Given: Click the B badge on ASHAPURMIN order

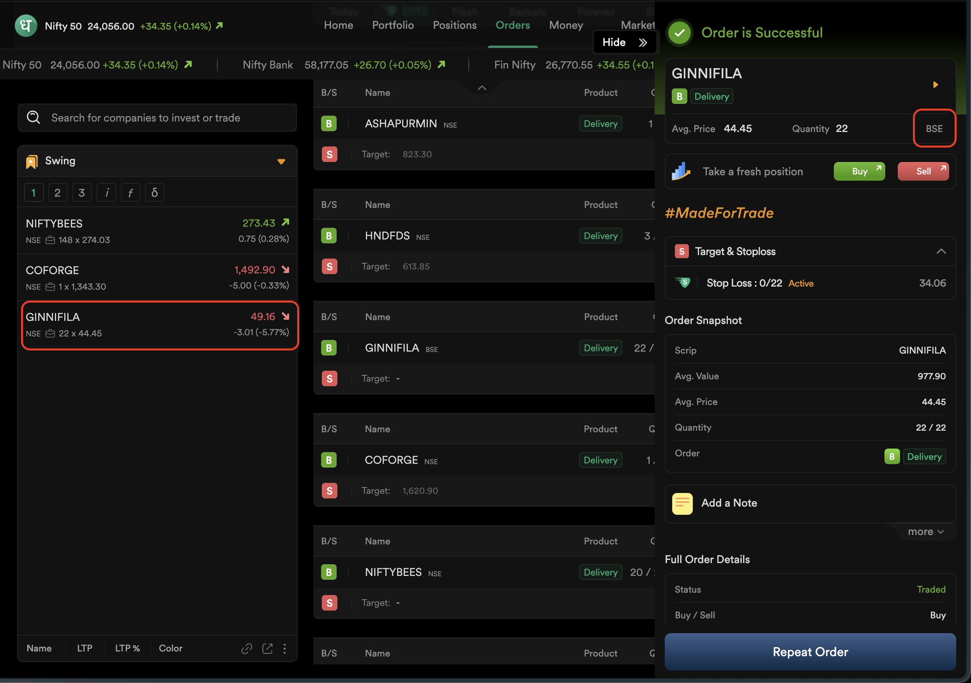Looking at the screenshot, I should 328,124.
